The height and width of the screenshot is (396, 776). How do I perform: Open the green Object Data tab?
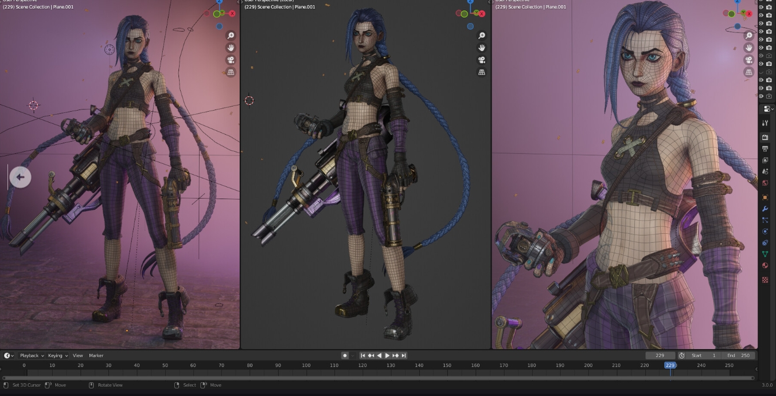[x=765, y=254]
